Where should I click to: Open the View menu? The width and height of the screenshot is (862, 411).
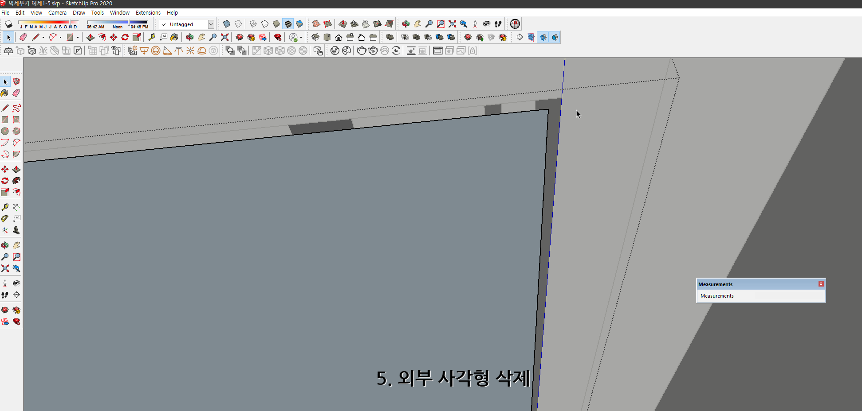[36, 13]
